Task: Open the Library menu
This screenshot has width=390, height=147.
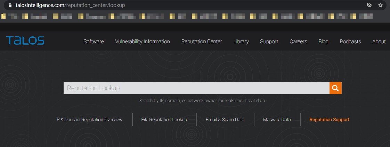Action: tap(241, 42)
